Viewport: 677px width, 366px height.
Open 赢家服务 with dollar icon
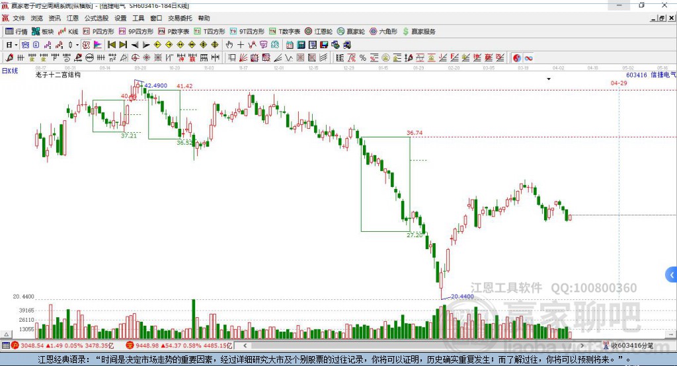click(418, 32)
